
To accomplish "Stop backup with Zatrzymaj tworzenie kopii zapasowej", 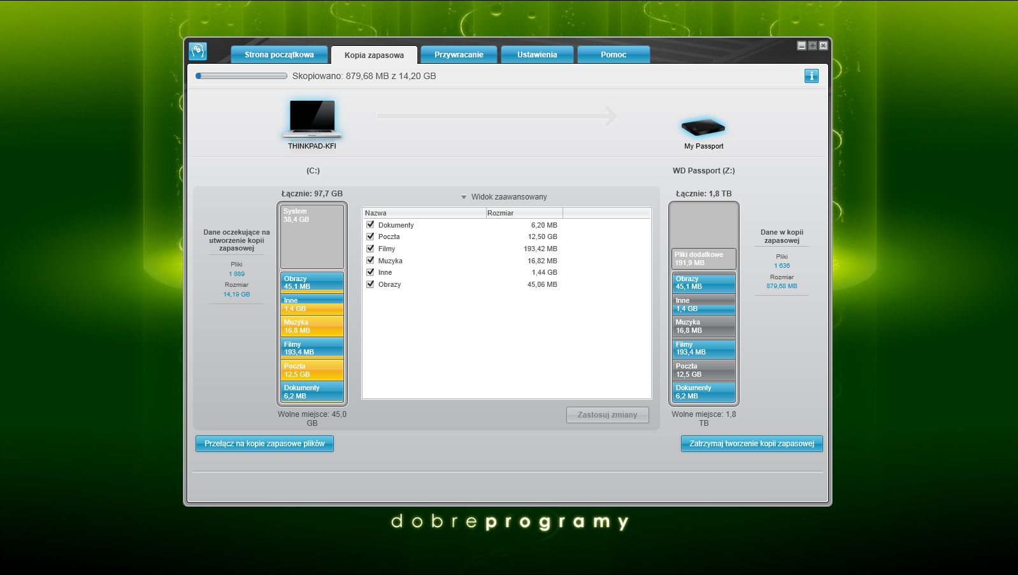I will [752, 444].
